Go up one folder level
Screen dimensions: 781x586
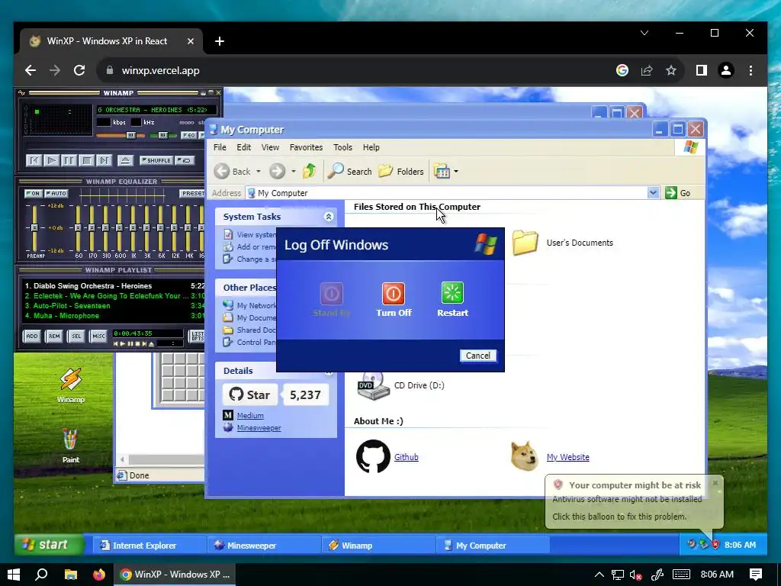tap(310, 171)
